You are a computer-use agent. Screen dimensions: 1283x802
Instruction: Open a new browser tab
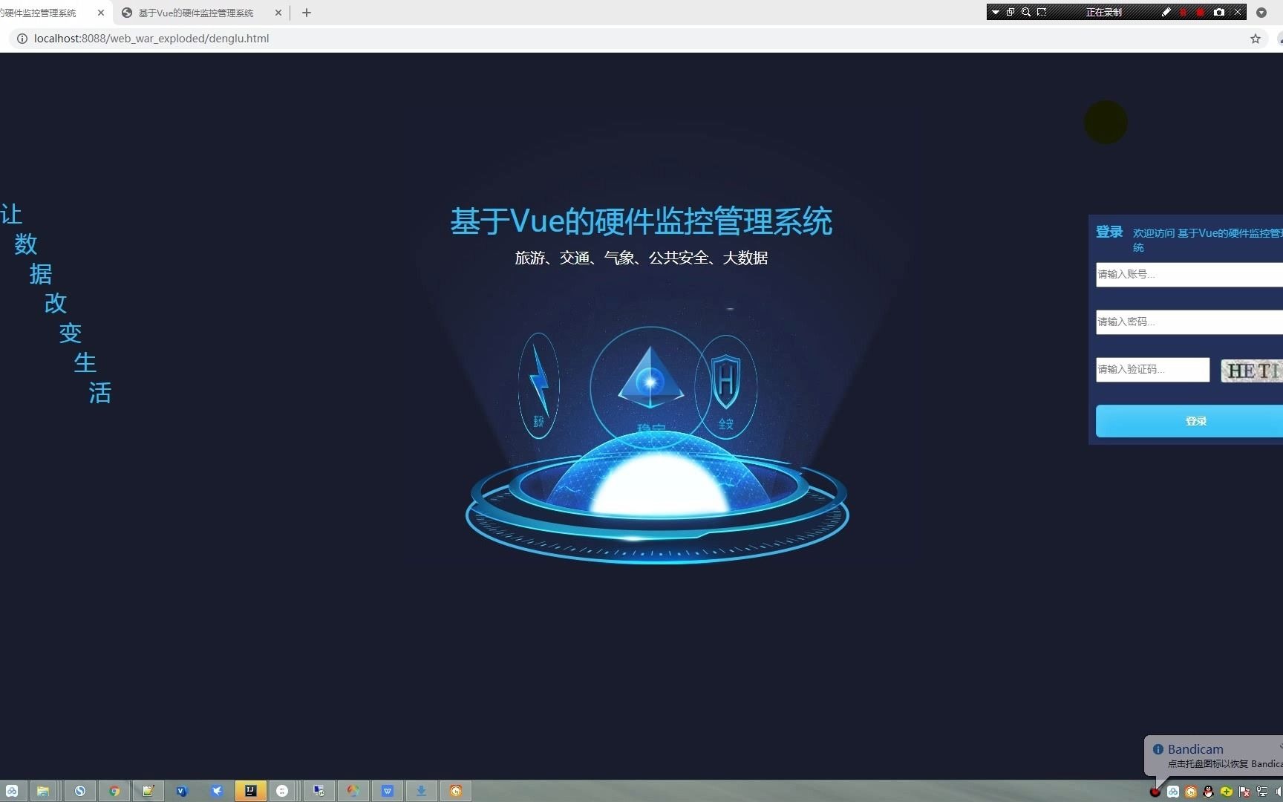tap(307, 13)
